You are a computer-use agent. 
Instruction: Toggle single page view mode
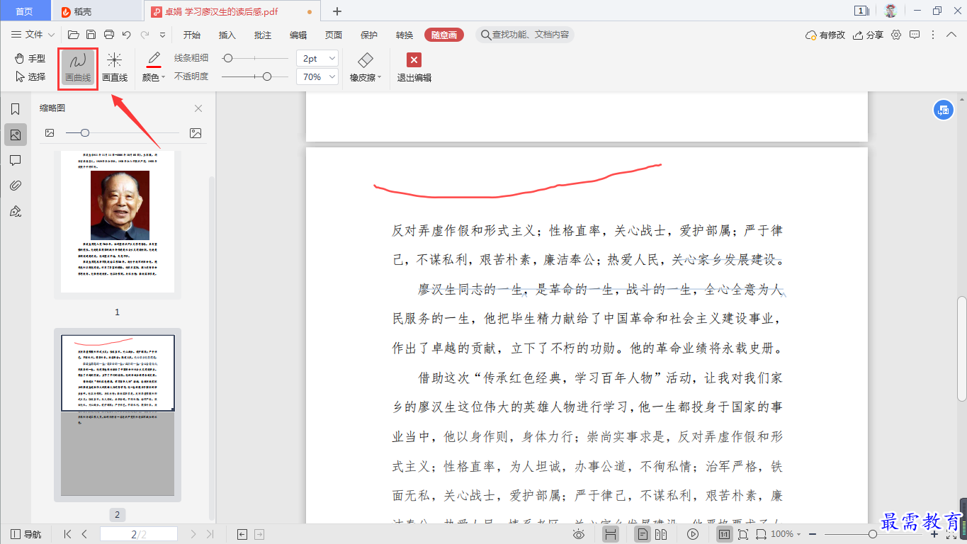click(643, 534)
